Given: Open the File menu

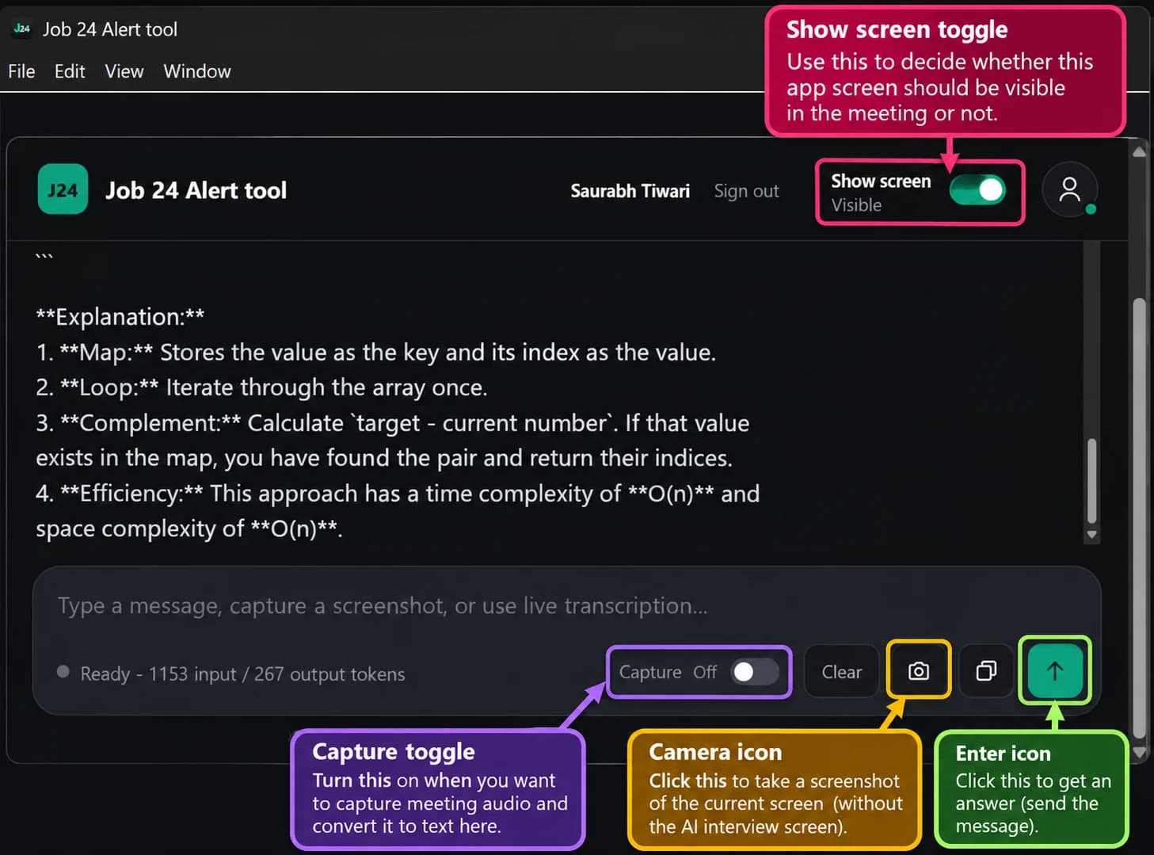Looking at the screenshot, I should 21,71.
